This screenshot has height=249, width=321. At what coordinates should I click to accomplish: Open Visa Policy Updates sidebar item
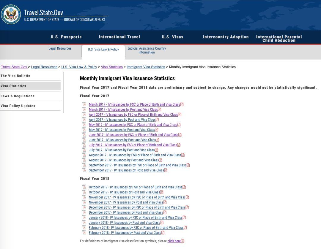click(30, 106)
